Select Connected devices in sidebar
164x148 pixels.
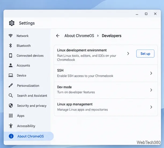(x=30, y=56)
